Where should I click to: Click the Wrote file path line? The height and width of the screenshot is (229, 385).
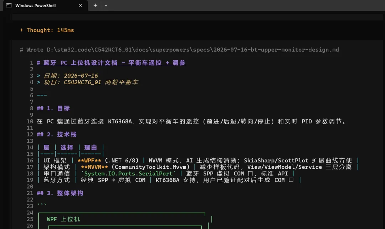(179, 50)
